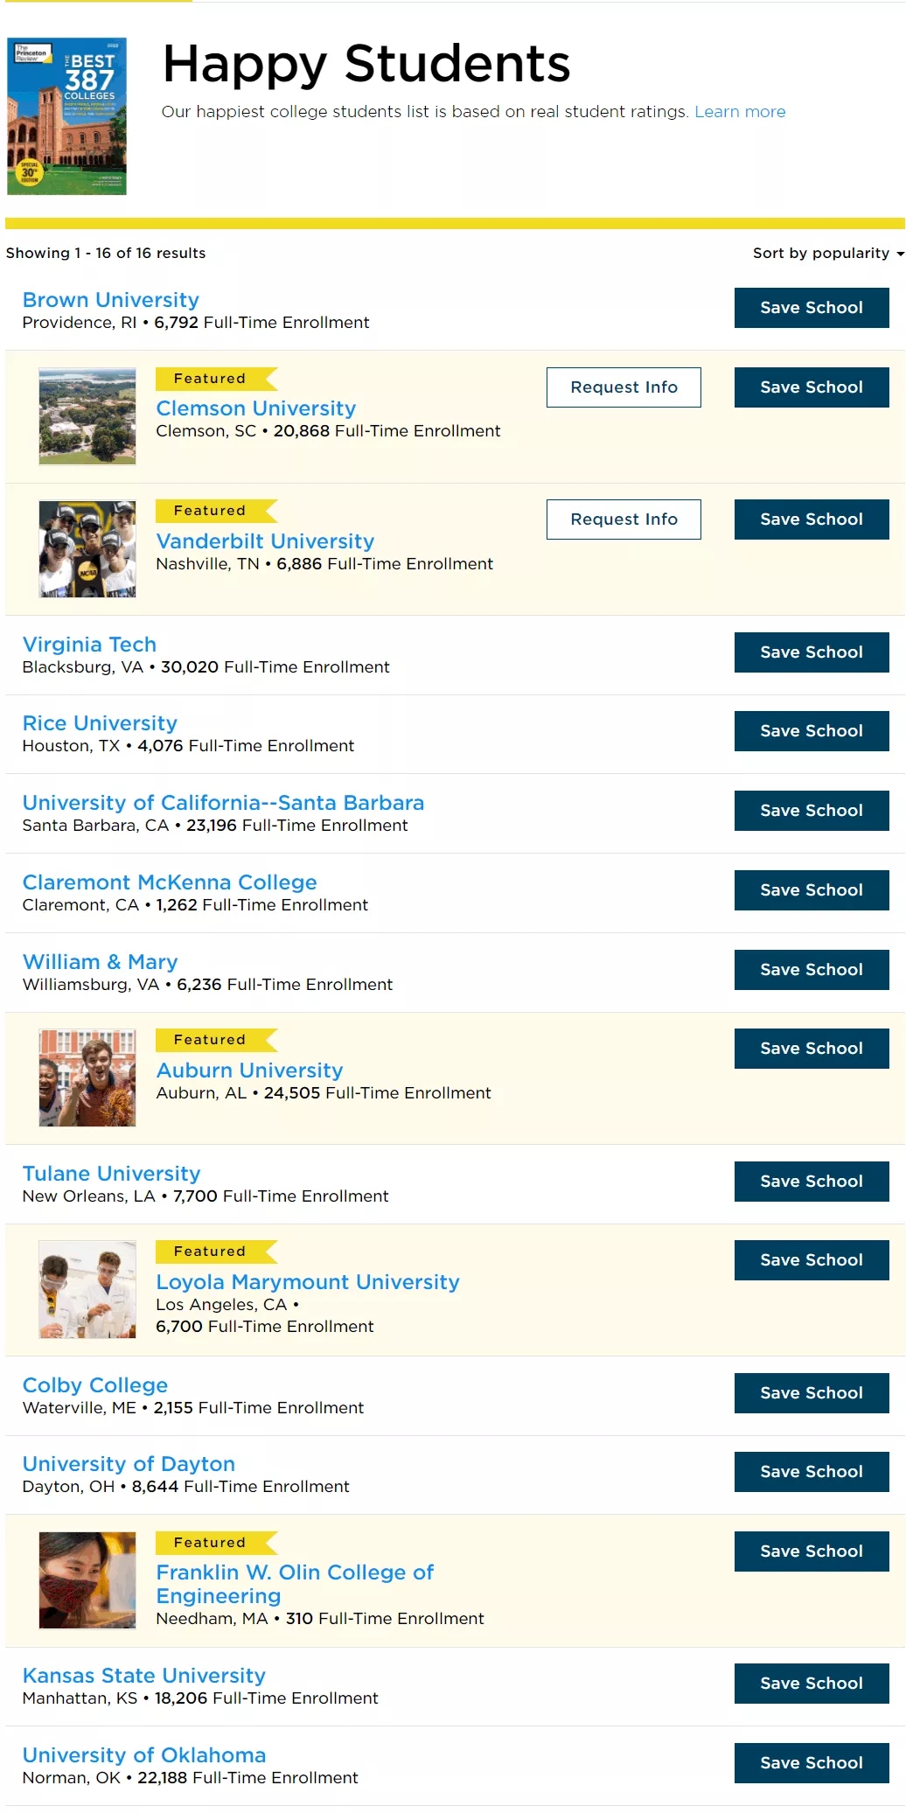Viewport: 906px width, 1813px height.
Task: Save University of Oklahoma
Action: point(811,1763)
